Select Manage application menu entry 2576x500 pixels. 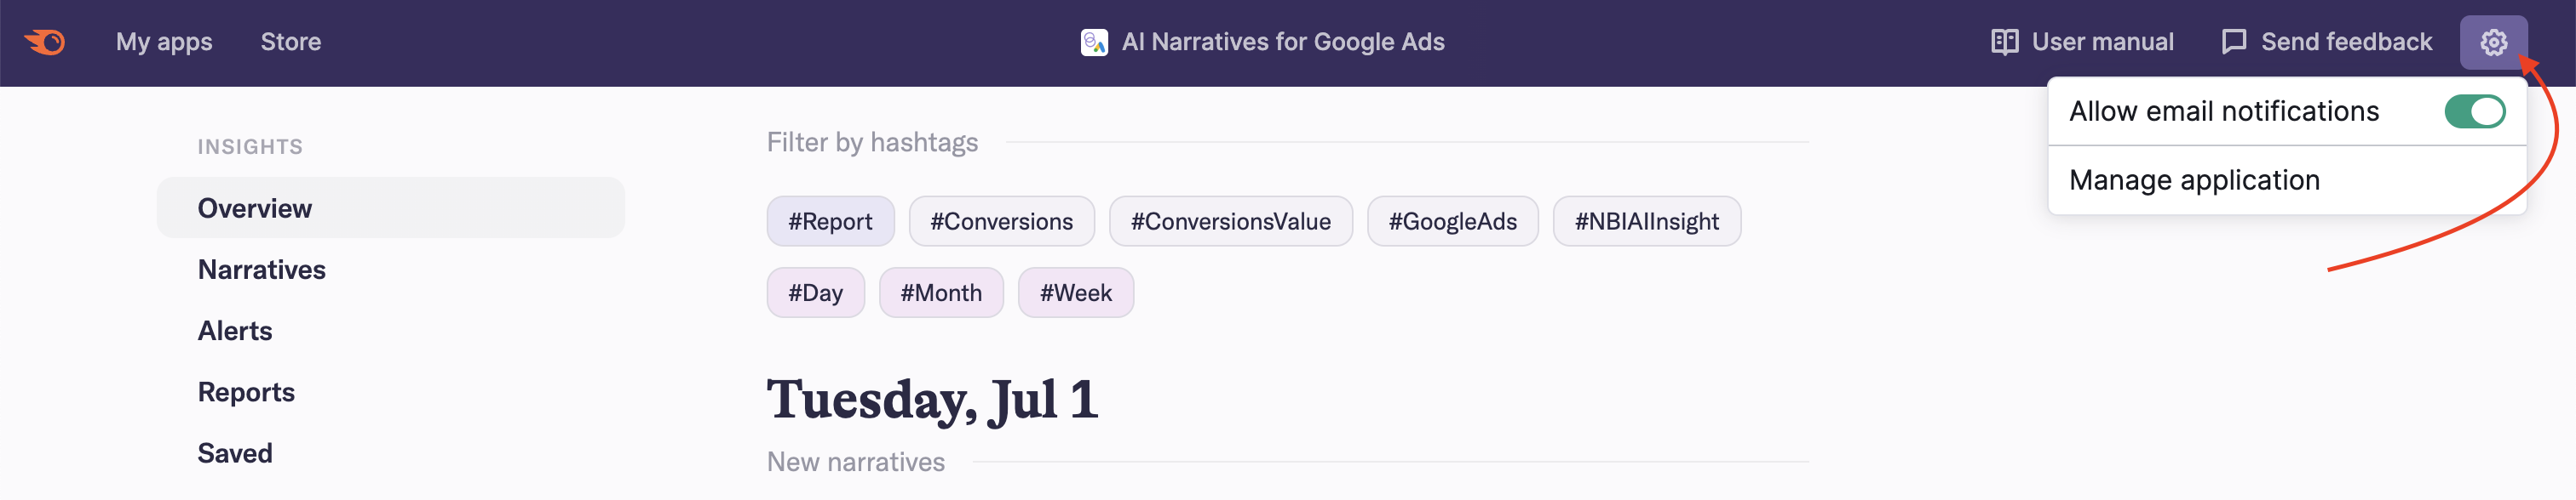[2194, 180]
